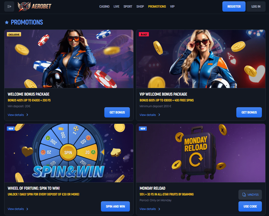
Task: Click the star icon beside Promotions heading
Action: [x=7, y=22]
